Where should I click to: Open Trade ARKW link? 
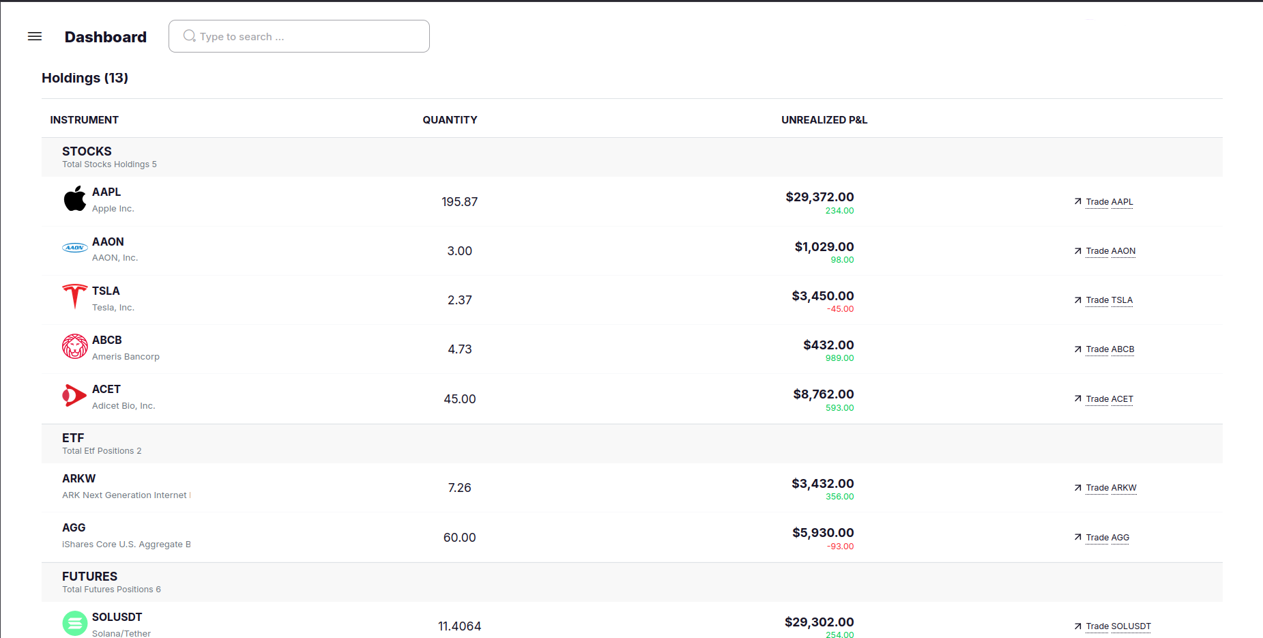[x=1111, y=488]
